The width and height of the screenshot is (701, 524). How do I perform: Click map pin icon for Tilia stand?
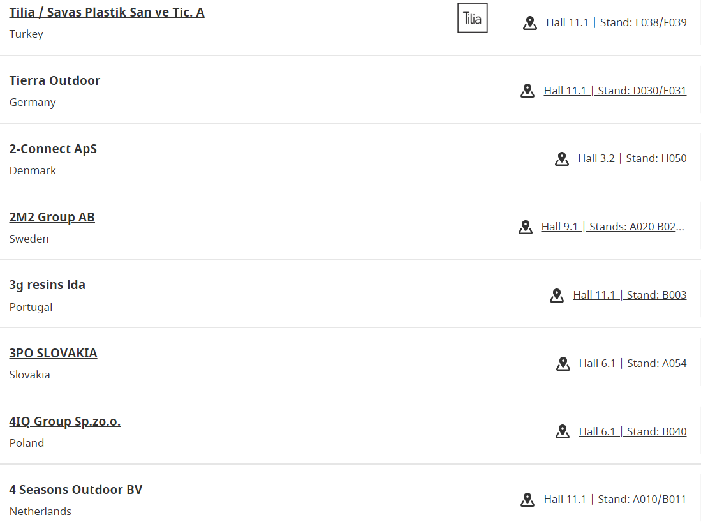point(530,23)
